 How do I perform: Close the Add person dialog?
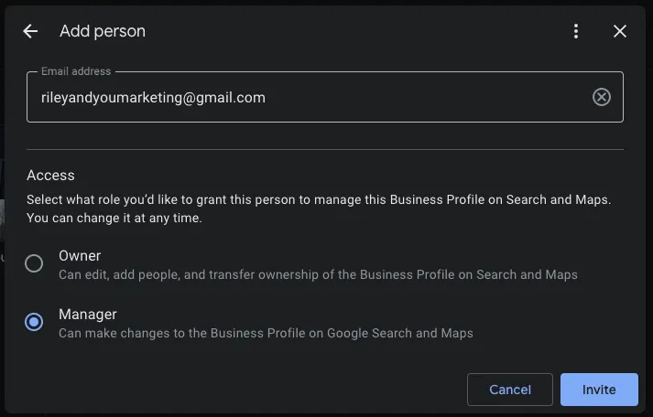pyautogui.click(x=620, y=31)
